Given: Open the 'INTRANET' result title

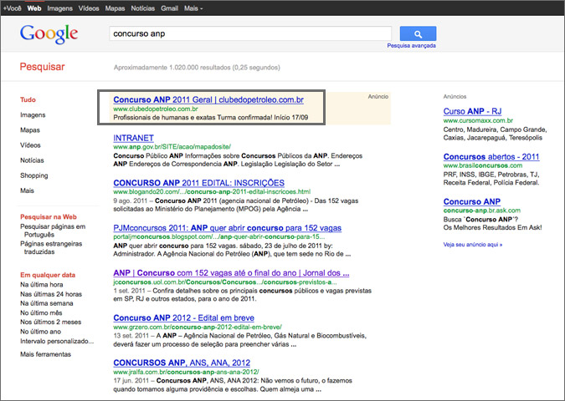Looking at the screenshot, I should click(x=133, y=138).
